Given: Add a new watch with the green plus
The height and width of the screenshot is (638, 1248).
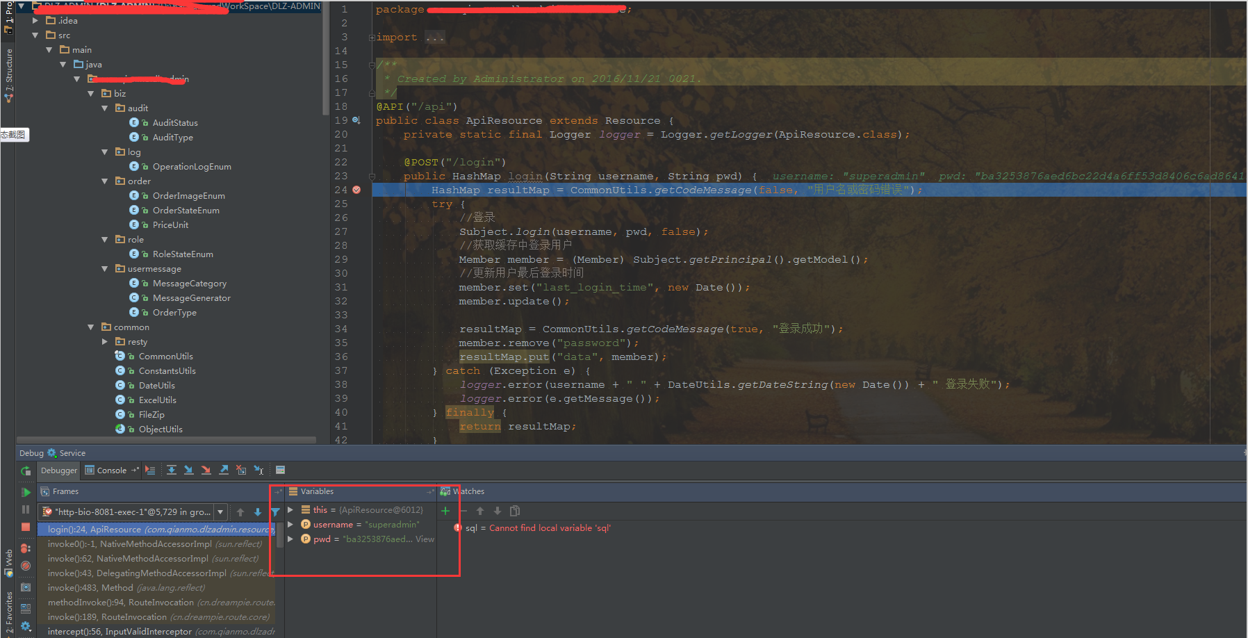Looking at the screenshot, I should (445, 511).
